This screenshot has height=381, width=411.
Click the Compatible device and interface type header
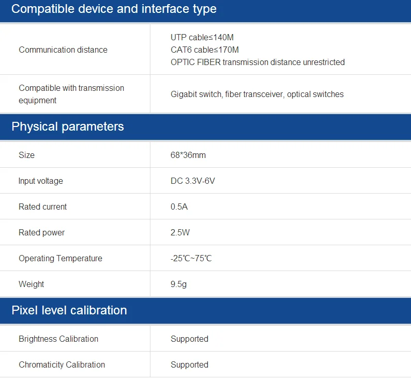click(x=114, y=9)
